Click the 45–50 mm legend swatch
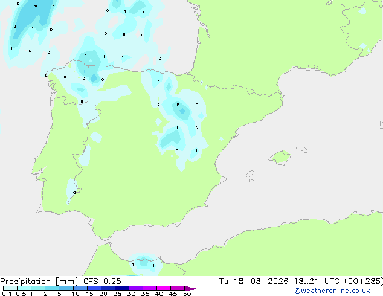 (x=178, y=288)
